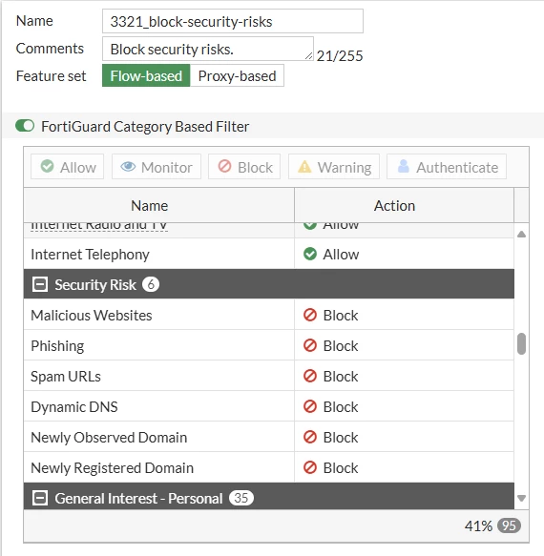
Task: Click the red Block icon in toolbar
Action: click(224, 166)
